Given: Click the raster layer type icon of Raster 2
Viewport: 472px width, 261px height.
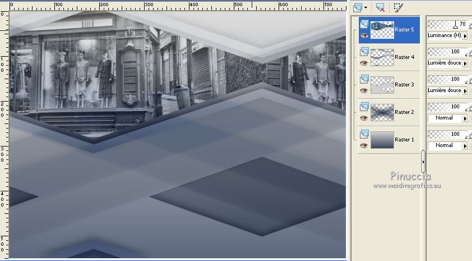Looking at the screenshot, I should coord(364,107).
